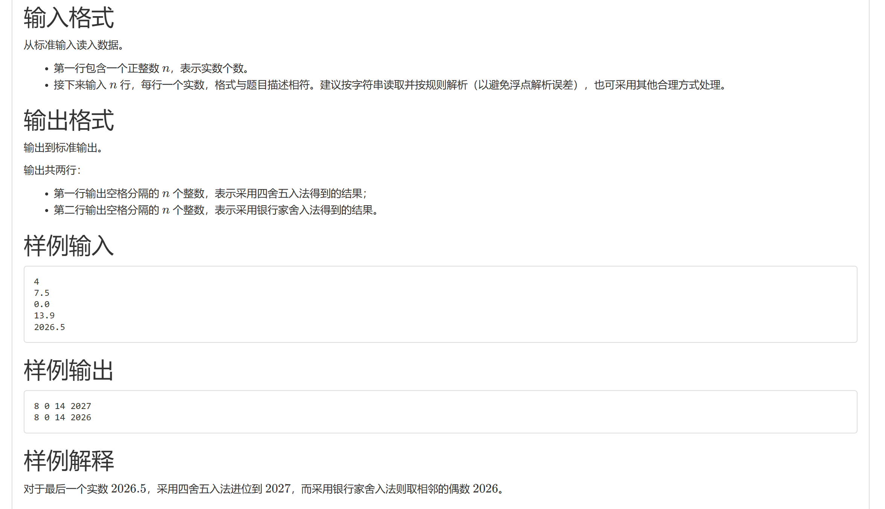Click the line 输出共两行：
885x509 pixels.
52,170
